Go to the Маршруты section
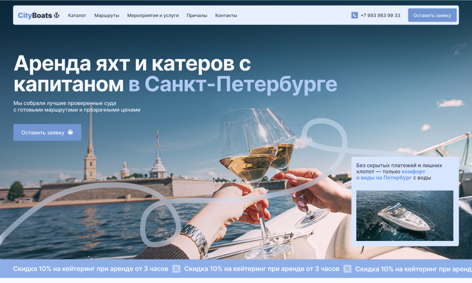Screen dimensions: 472x283 pyautogui.click(x=107, y=16)
